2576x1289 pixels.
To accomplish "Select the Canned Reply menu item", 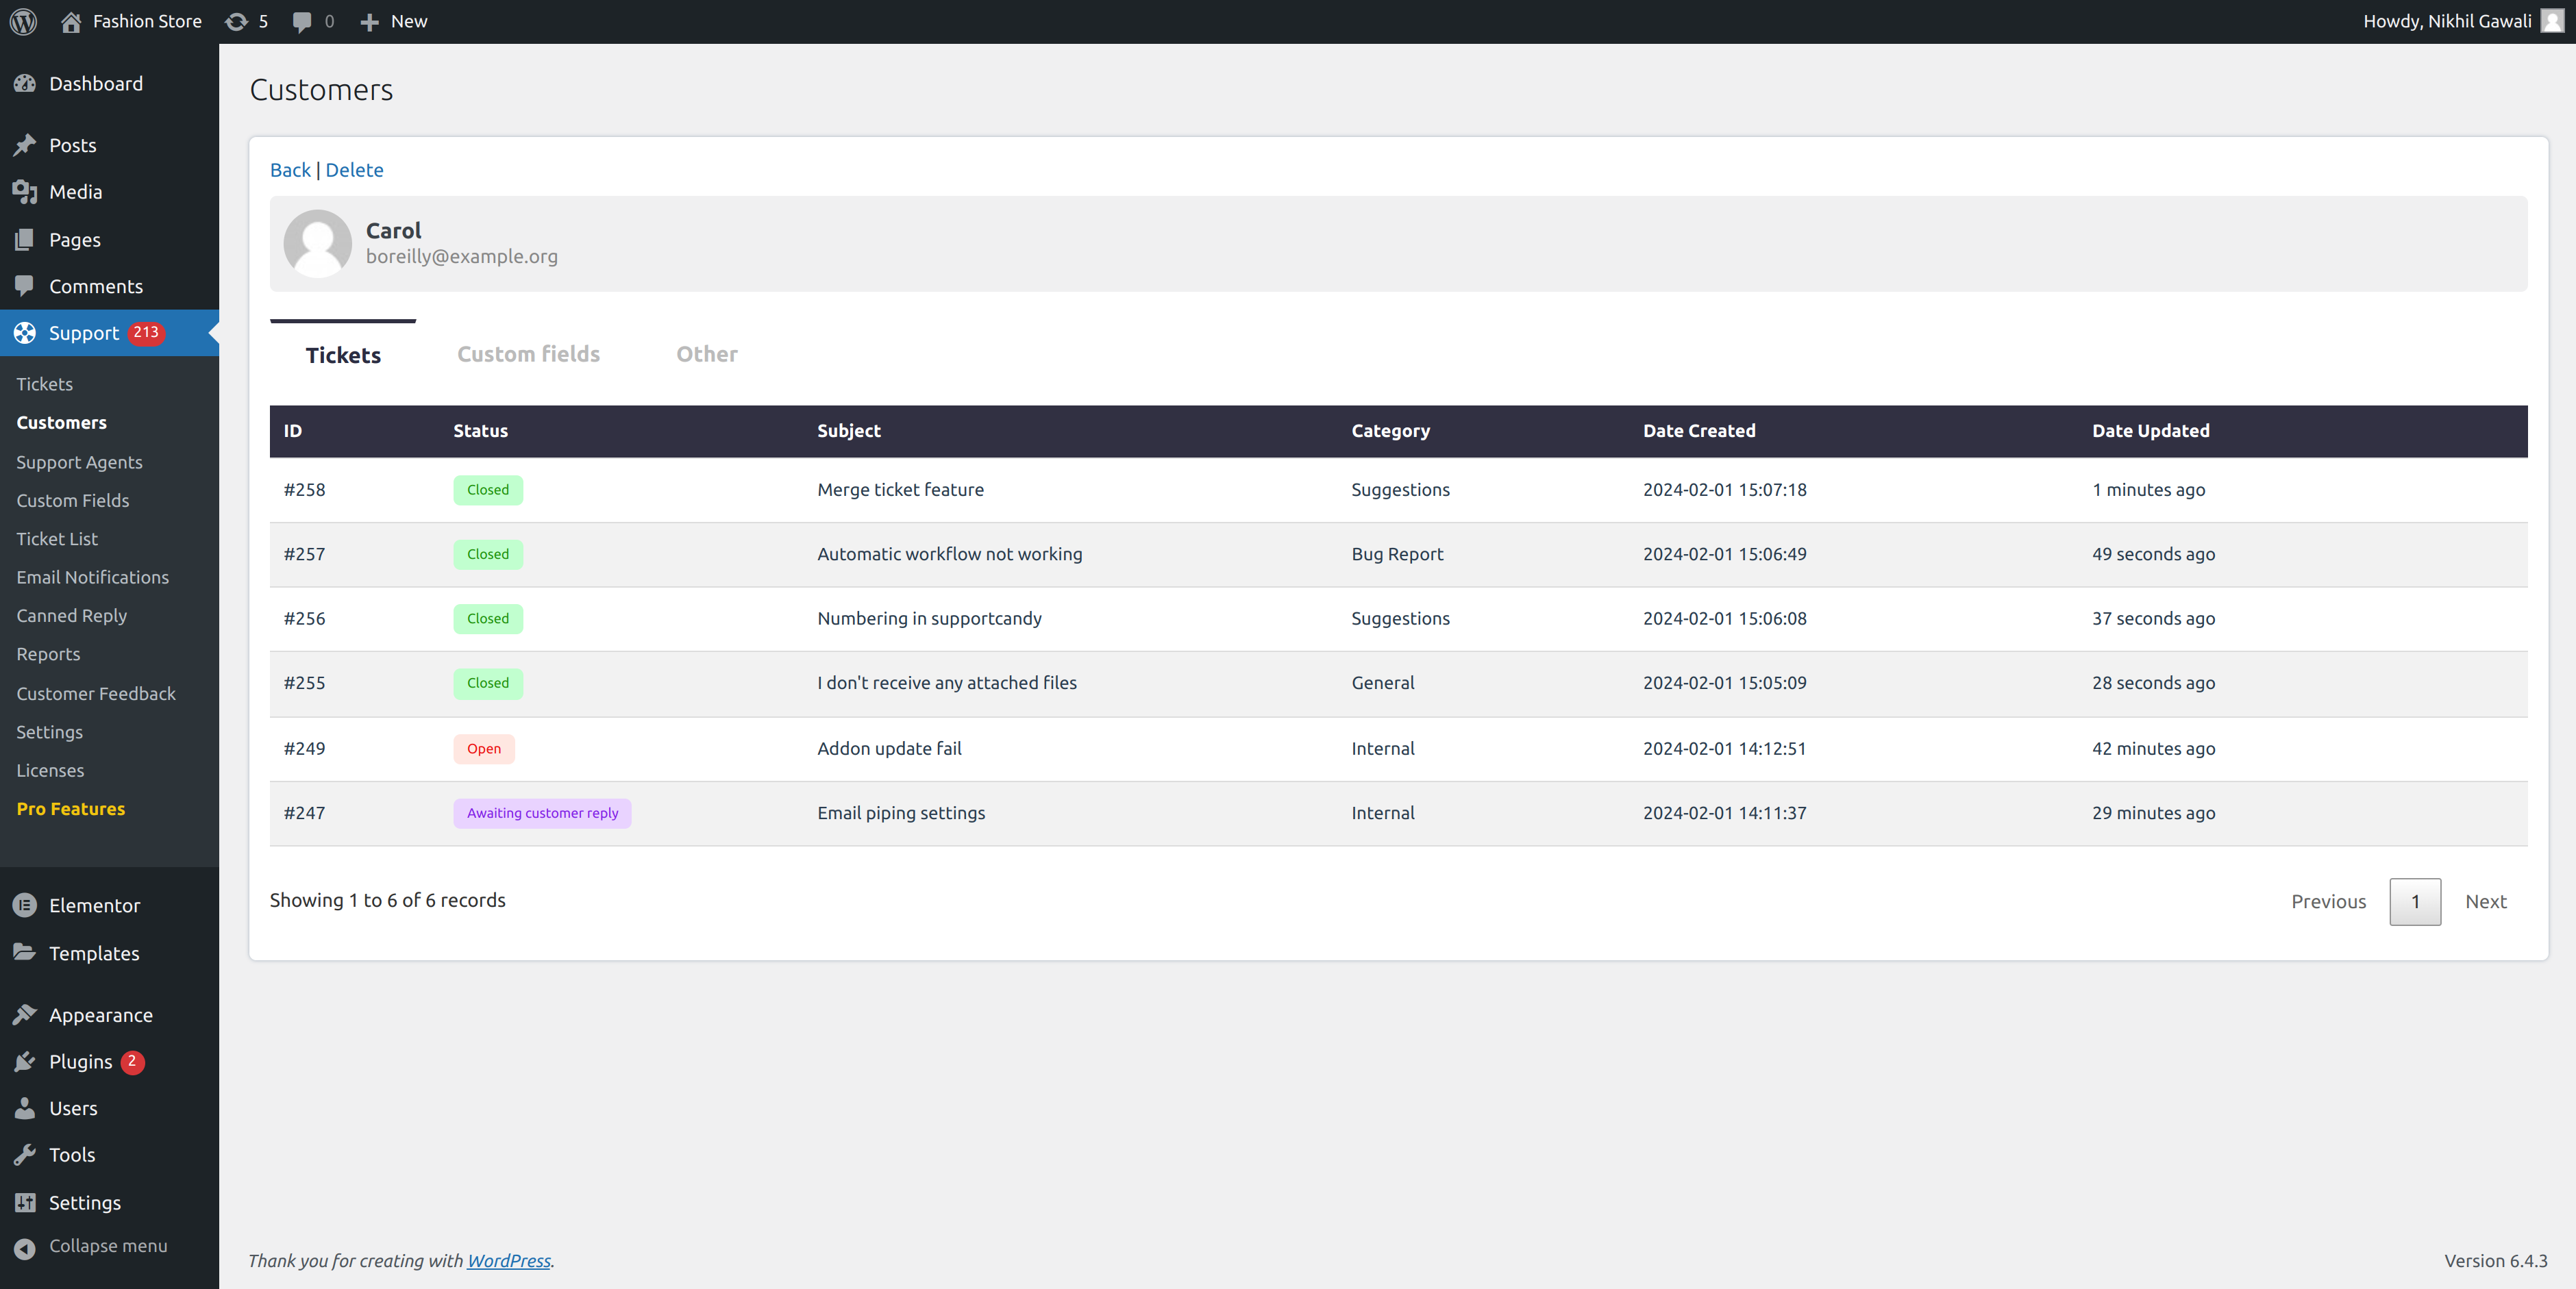I will pyautogui.click(x=71, y=615).
